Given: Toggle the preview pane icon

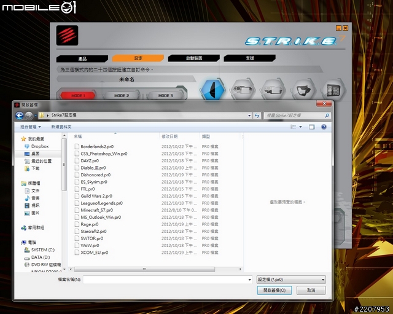Looking at the screenshot, I should (311, 127).
